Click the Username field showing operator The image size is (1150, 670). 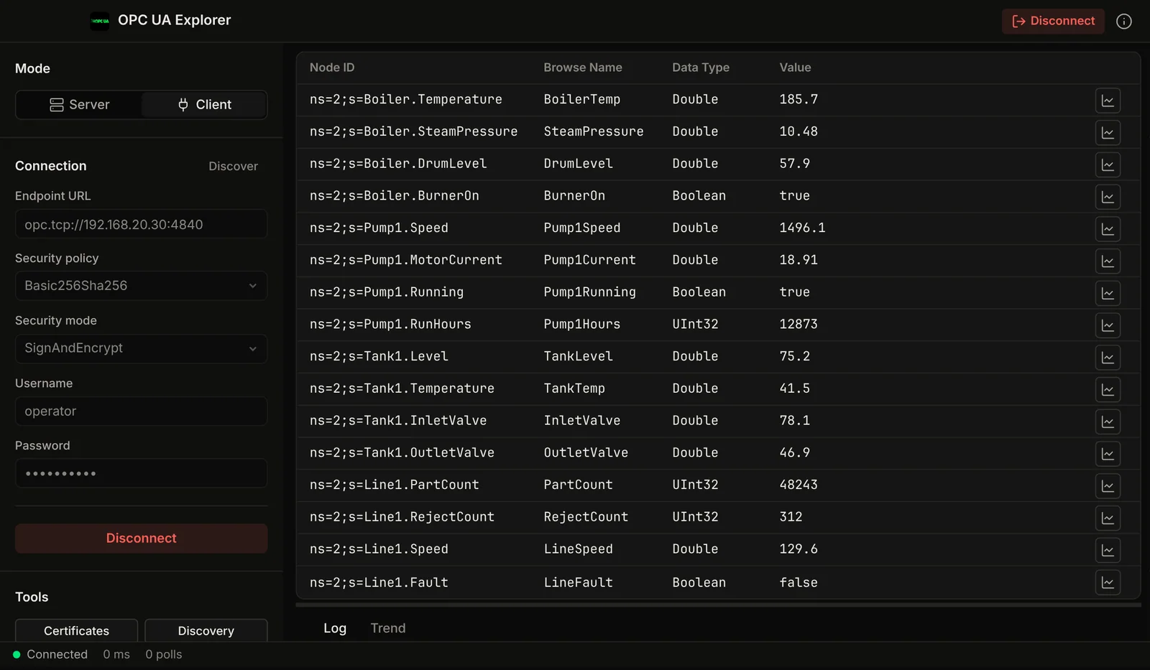click(141, 411)
